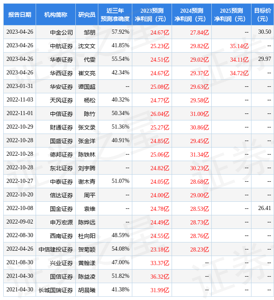The height and width of the screenshot is (300, 274).
Task: Click the 机构简称 column header
Action: 56,14
